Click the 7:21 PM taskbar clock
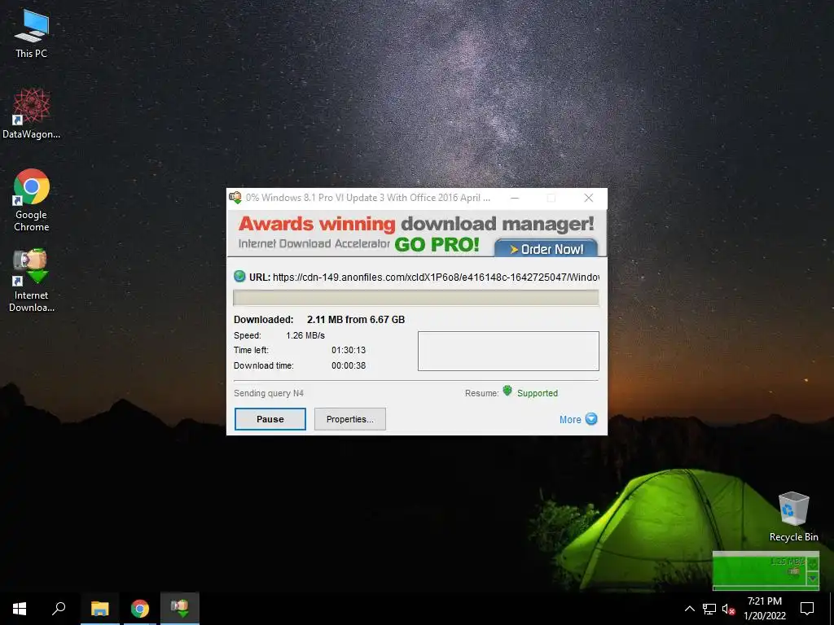Viewport: 834px width, 625px height. (x=764, y=601)
